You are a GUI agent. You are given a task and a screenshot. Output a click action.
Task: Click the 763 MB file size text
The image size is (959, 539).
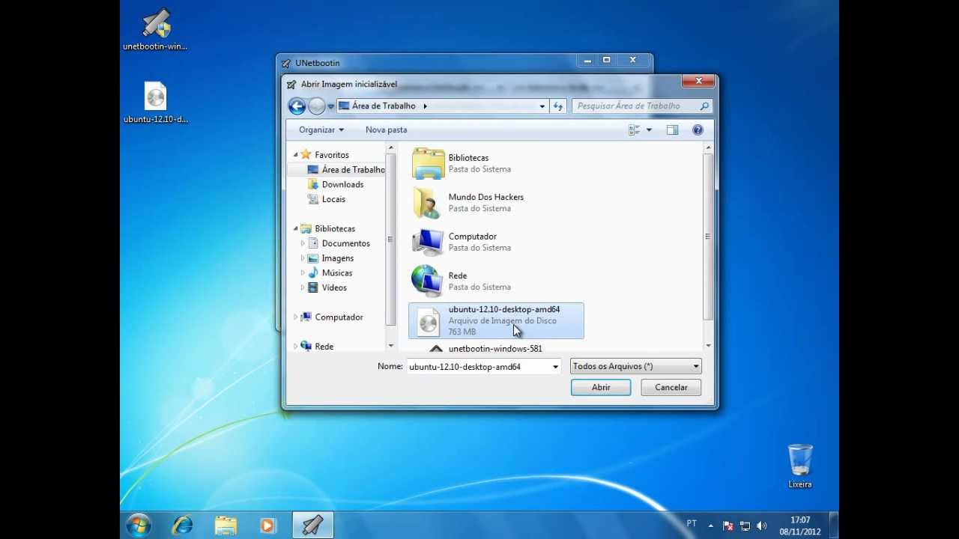462,332
